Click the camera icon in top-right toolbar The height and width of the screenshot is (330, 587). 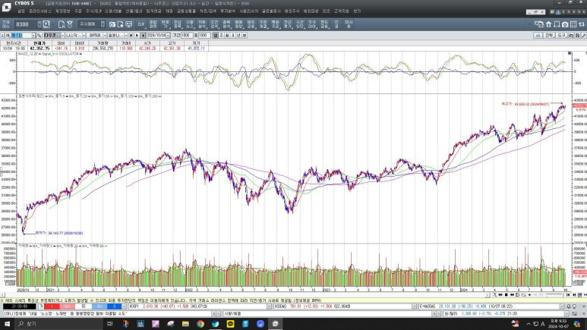click(565, 24)
